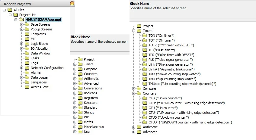
Task: Expand the IO Allocation node
Action: point(21,48)
